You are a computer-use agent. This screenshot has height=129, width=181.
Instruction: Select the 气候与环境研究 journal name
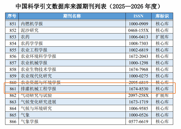coord(36,108)
